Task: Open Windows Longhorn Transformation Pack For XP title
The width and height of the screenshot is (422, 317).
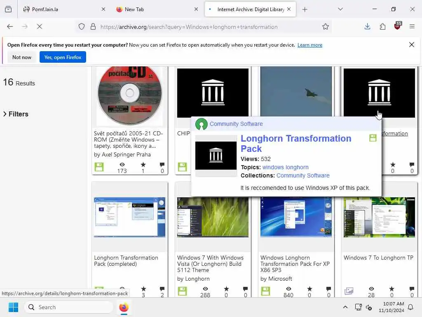Action: coord(295,264)
